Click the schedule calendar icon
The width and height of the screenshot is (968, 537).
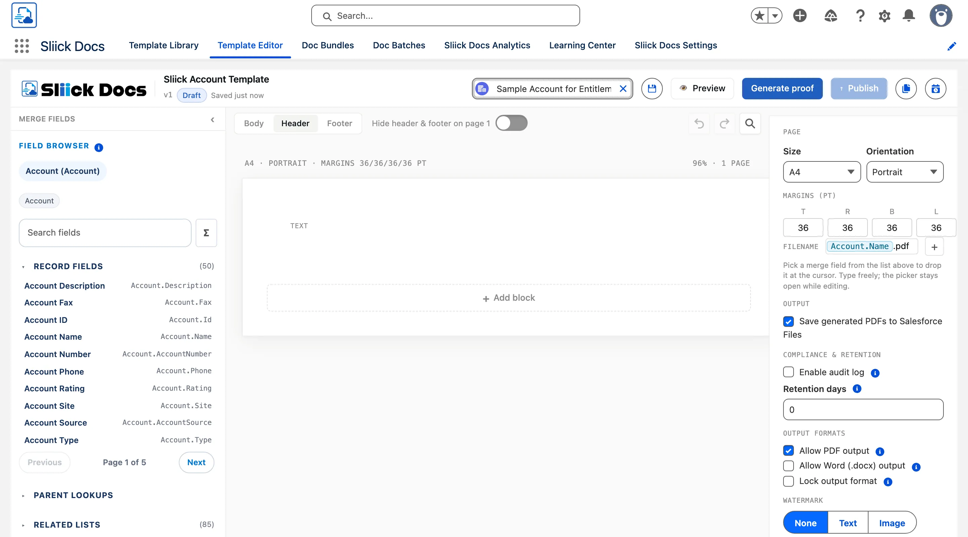935,89
